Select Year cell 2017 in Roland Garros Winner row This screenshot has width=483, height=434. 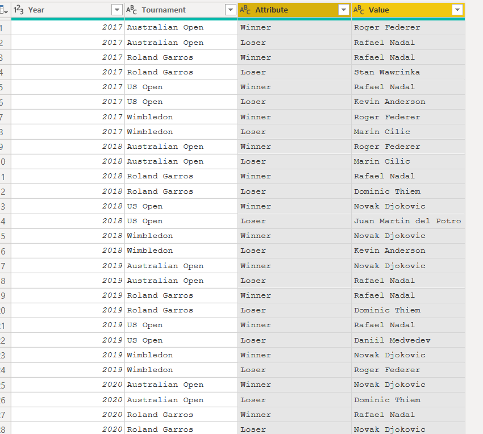point(68,57)
